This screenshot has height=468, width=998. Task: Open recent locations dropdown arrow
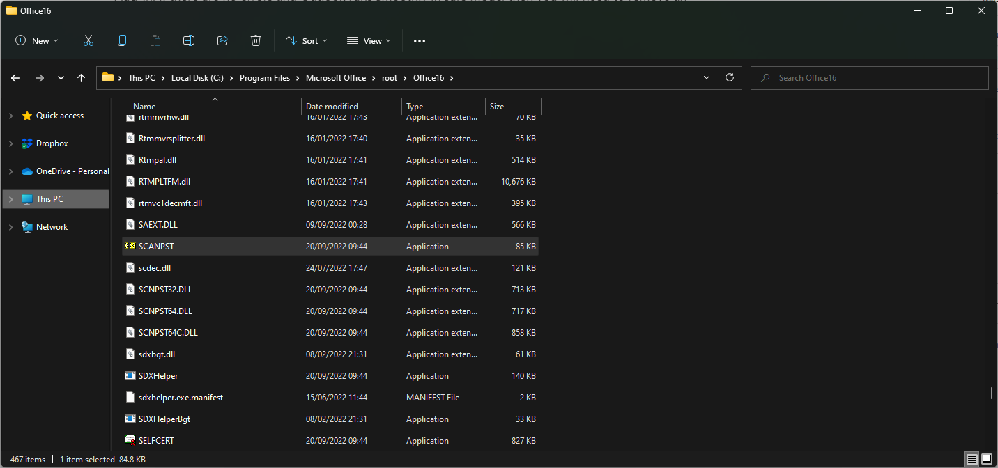click(61, 78)
